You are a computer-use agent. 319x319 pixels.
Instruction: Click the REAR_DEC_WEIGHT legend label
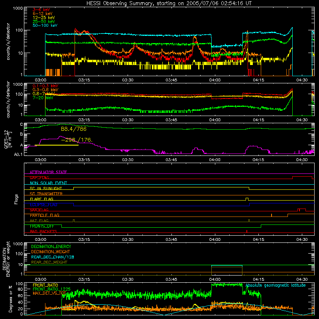[x=49, y=262]
